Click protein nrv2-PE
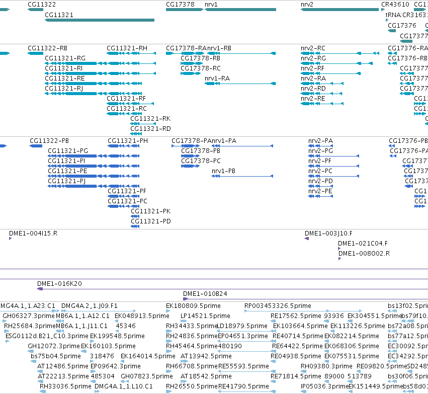This screenshot has height=394, width=428. [320, 191]
